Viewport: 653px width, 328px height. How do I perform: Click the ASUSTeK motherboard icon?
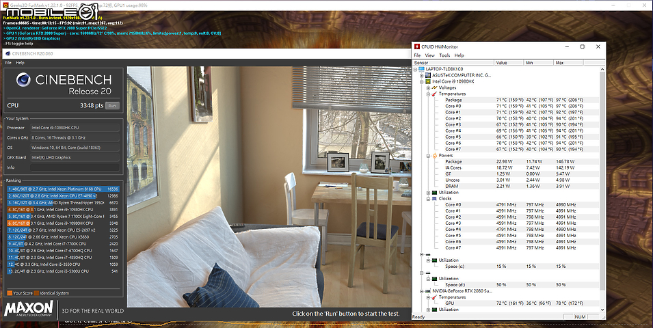click(x=428, y=75)
